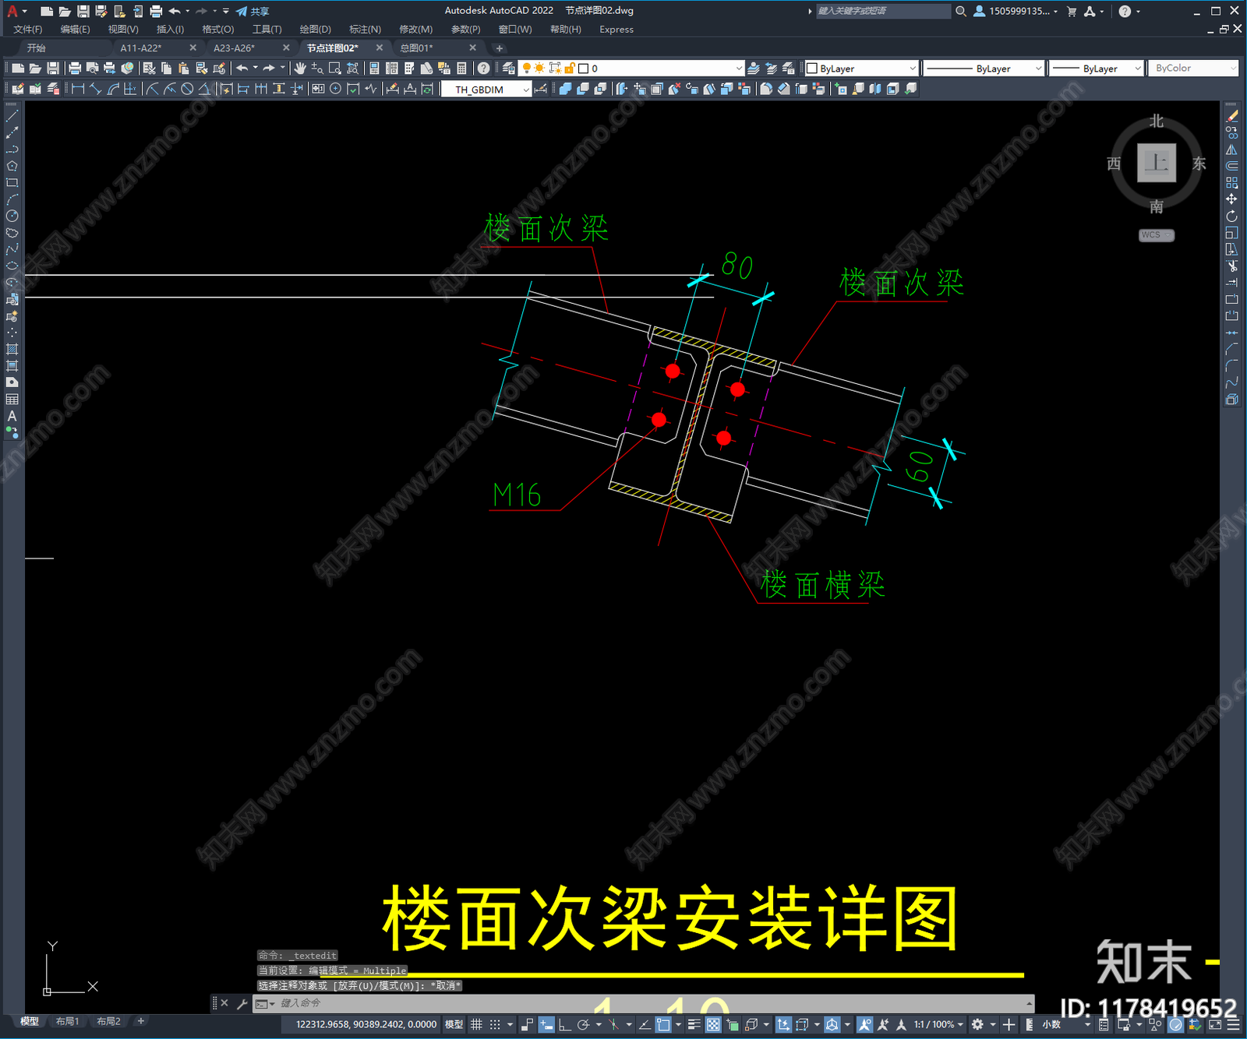
Task: Select the Erase tool in the right toolbar
Action: pyautogui.click(x=1232, y=116)
